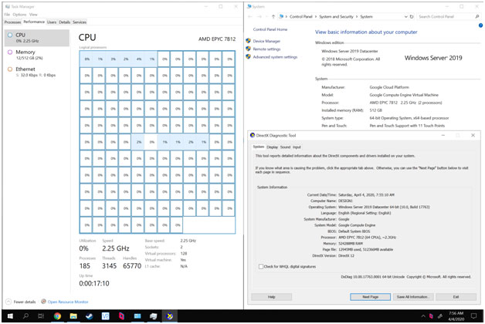
Task: Go up one level in System window
Action: click(273, 17)
